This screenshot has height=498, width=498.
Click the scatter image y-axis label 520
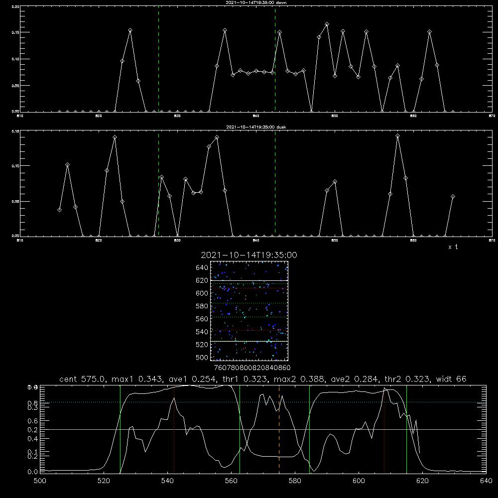tap(202, 345)
